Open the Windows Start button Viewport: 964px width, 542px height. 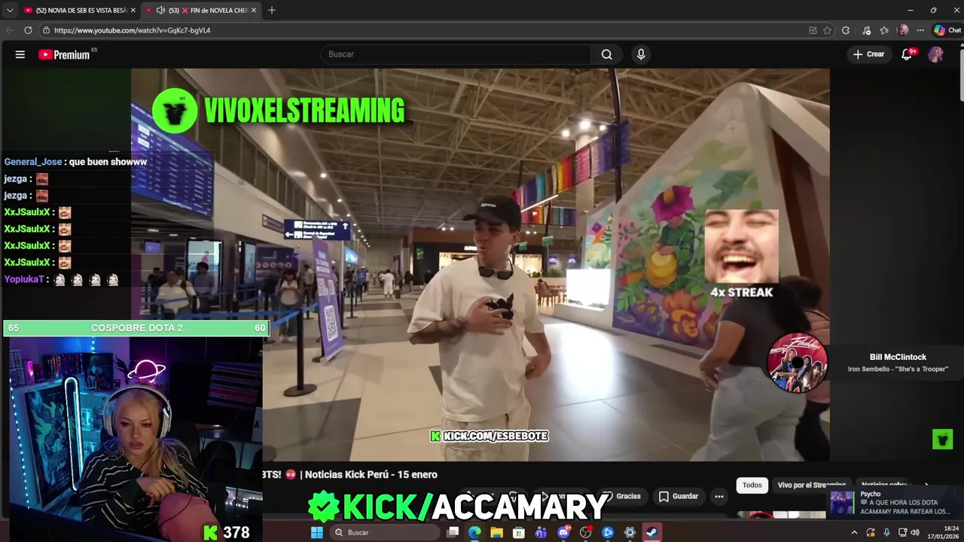click(x=317, y=532)
